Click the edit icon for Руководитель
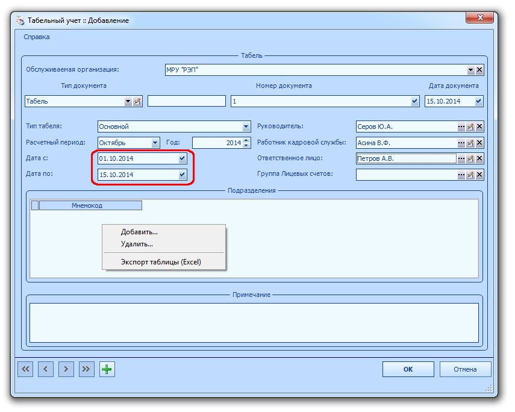 click(x=470, y=126)
